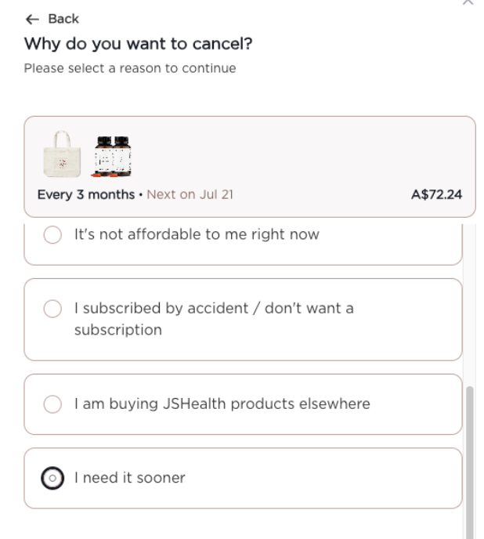
Task: Click the "Back" link text
Action: [63, 19]
